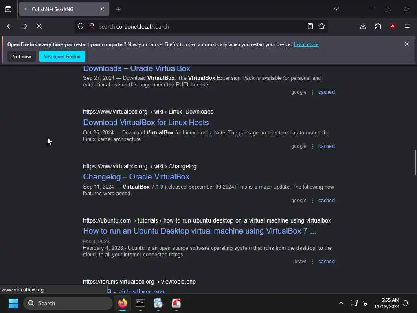Open the third taskbar app icon
The width and height of the screenshot is (417, 313).
[x=158, y=303]
